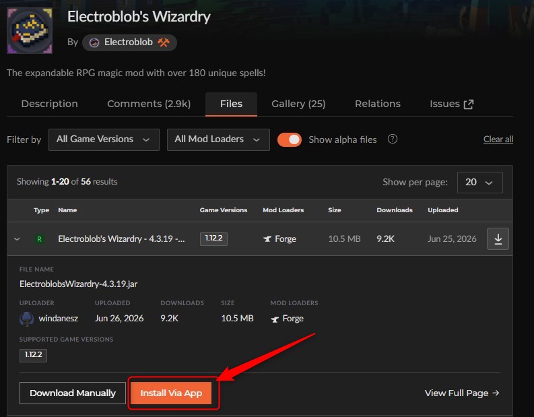Image resolution: width=534 pixels, height=417 pixels.
Task: Open the Electroblob author profile link
Action: (x=129, y=42)
